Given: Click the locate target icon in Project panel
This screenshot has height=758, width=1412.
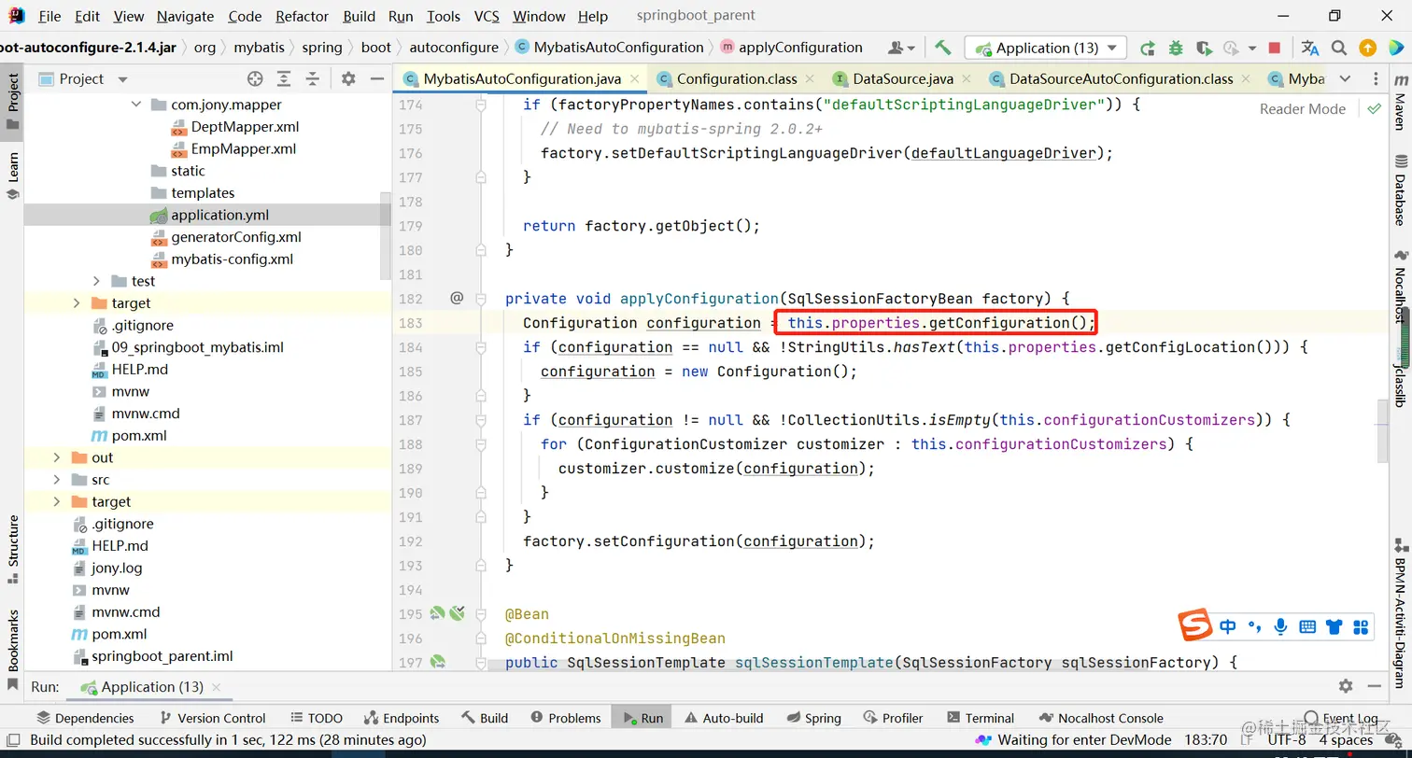Looking at the screenshot, I should 255,78.
